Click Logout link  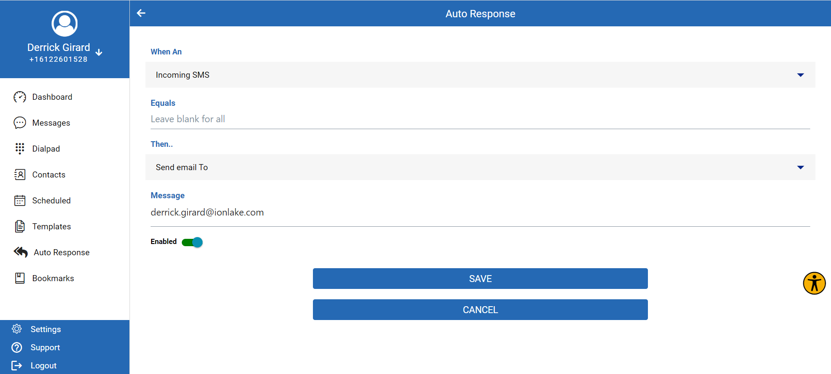[x=43, y=366]
